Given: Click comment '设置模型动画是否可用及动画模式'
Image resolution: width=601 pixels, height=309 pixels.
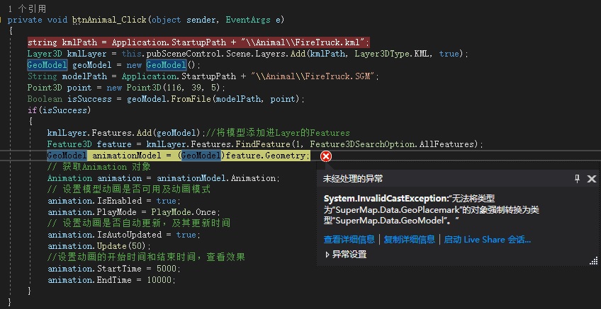Looking at the screenshot, I should coord(129,190).
